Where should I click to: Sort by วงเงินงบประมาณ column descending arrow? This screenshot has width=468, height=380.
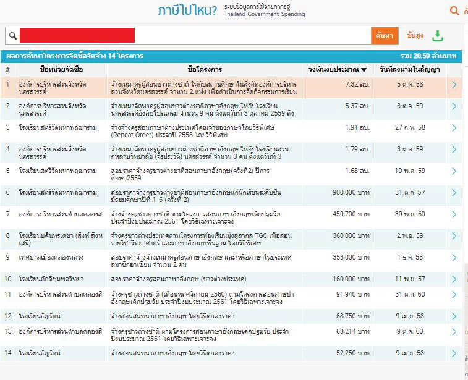[364, 70]
